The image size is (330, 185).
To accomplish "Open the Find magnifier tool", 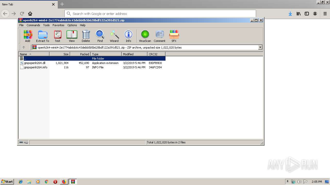I will click(x=100, y=36).
